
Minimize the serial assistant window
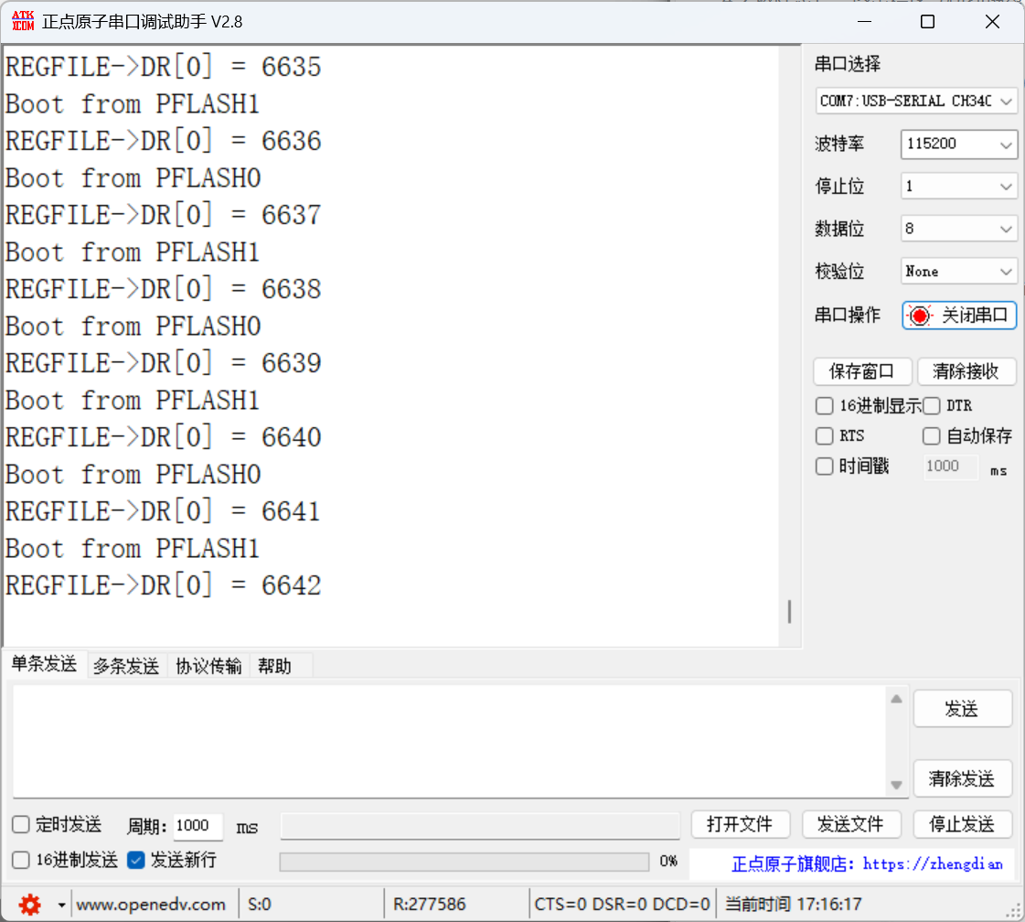point(864,22)
